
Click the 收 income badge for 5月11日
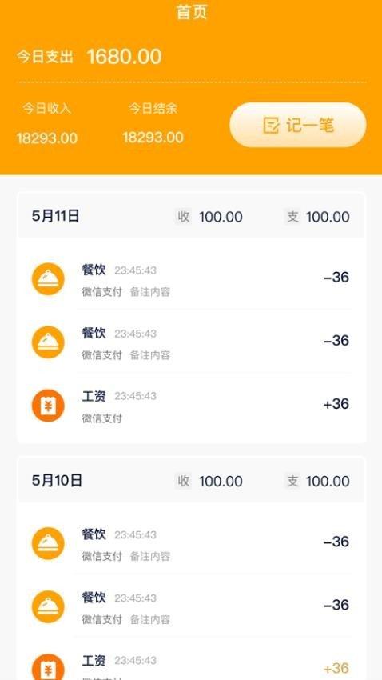(184, 217)
